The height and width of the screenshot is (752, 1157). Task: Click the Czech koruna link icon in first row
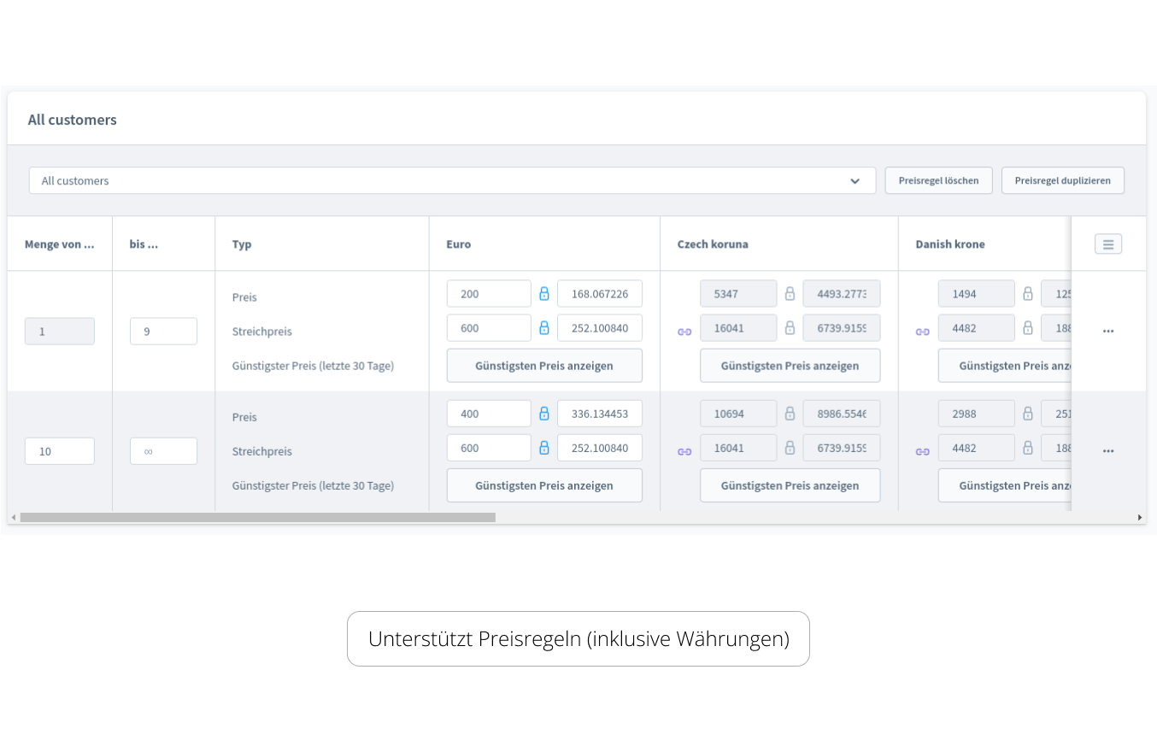684,332
